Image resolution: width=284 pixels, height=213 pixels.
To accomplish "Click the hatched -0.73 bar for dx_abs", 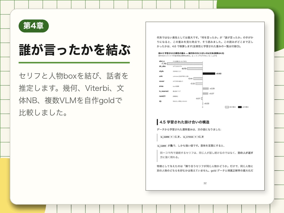I will pyautogui.click(x=195, y=69).
